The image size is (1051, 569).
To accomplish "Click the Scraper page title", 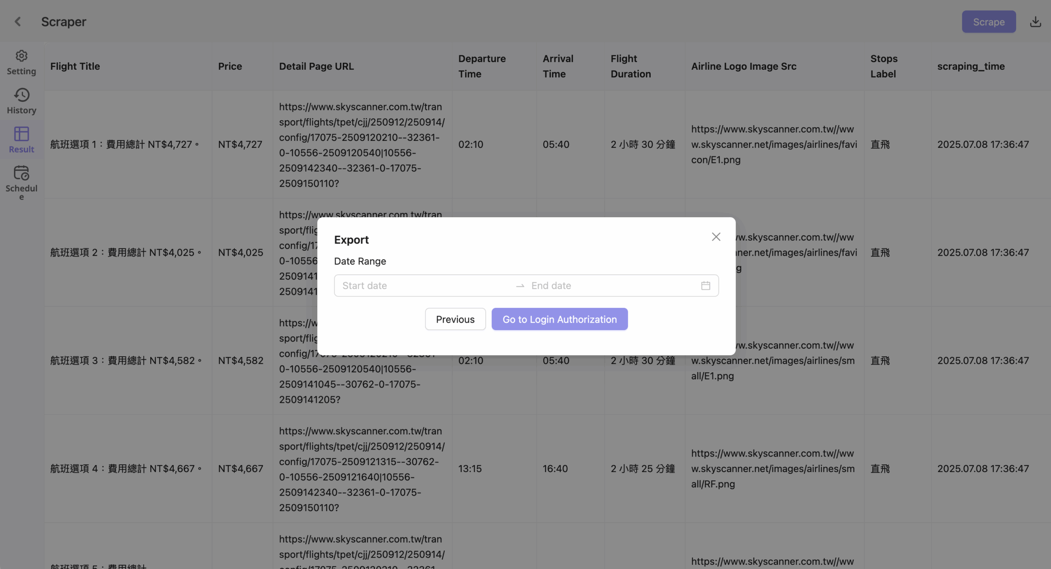I will [x=64, y=21].
